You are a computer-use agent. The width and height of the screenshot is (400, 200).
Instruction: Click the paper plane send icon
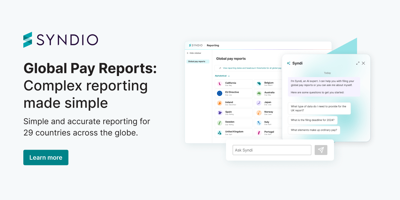point(321,150)
